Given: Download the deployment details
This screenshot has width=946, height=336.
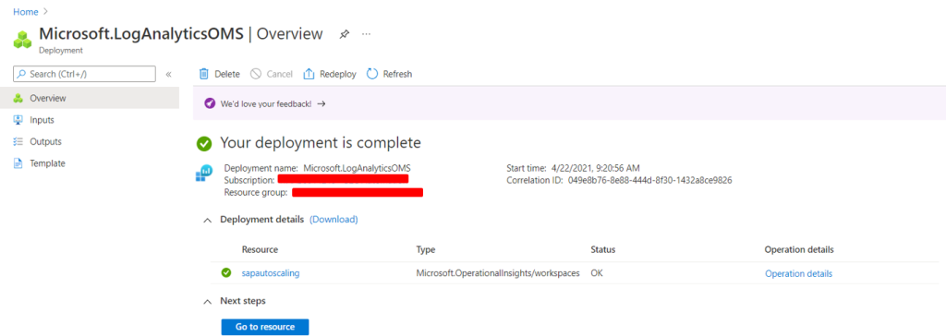Looking at the screenshot, I should coord(334,220).
